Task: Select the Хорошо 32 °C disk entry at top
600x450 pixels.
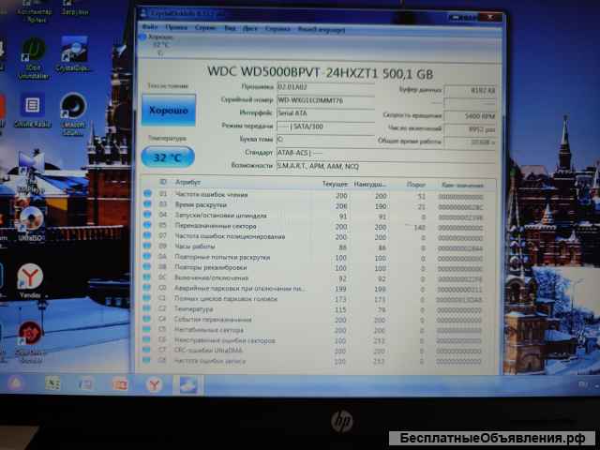Action: (x=159, y=40)
